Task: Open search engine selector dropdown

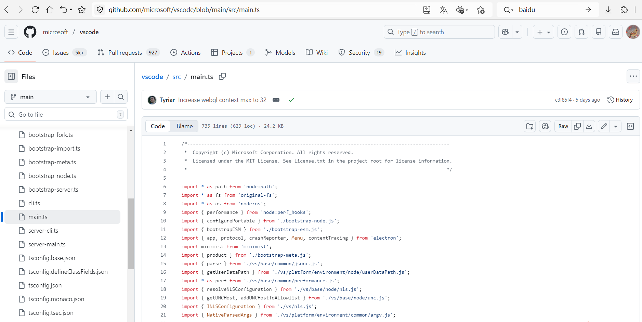Action: pyautogui.click(x=508, y=10)
